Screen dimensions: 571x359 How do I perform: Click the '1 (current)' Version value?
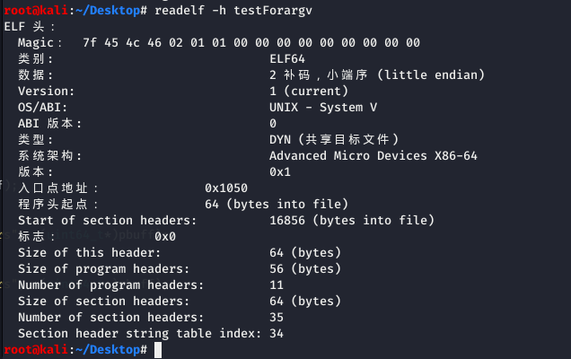[308, 91]
